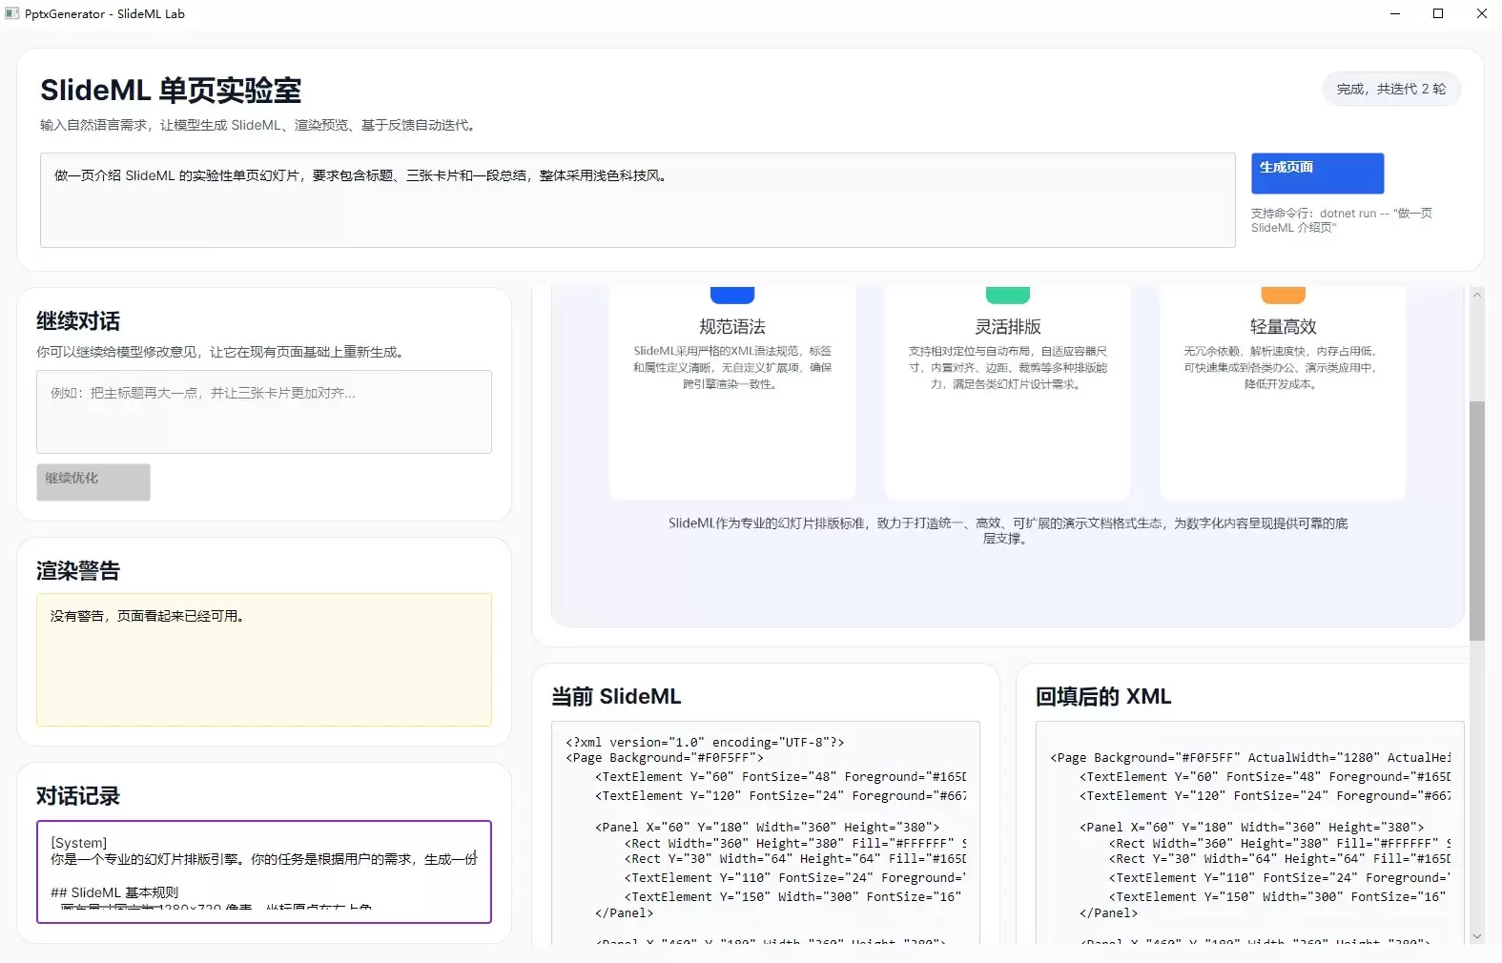Focus the 继续对话 feedback input box

(x=264, y=412)
